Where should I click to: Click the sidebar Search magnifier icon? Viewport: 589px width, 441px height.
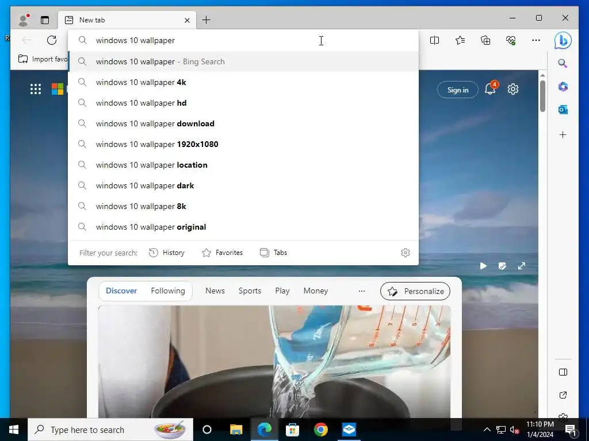(563, 63)
